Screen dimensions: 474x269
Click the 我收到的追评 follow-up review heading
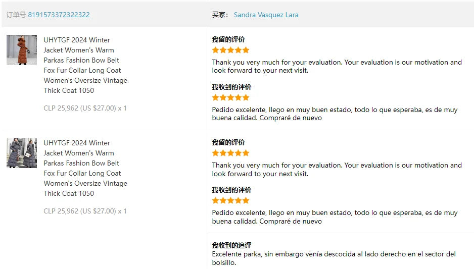click(231, 245)
